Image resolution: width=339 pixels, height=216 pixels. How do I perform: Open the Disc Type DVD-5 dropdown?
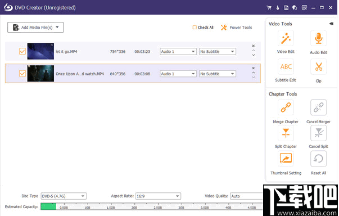coord(64,196)
